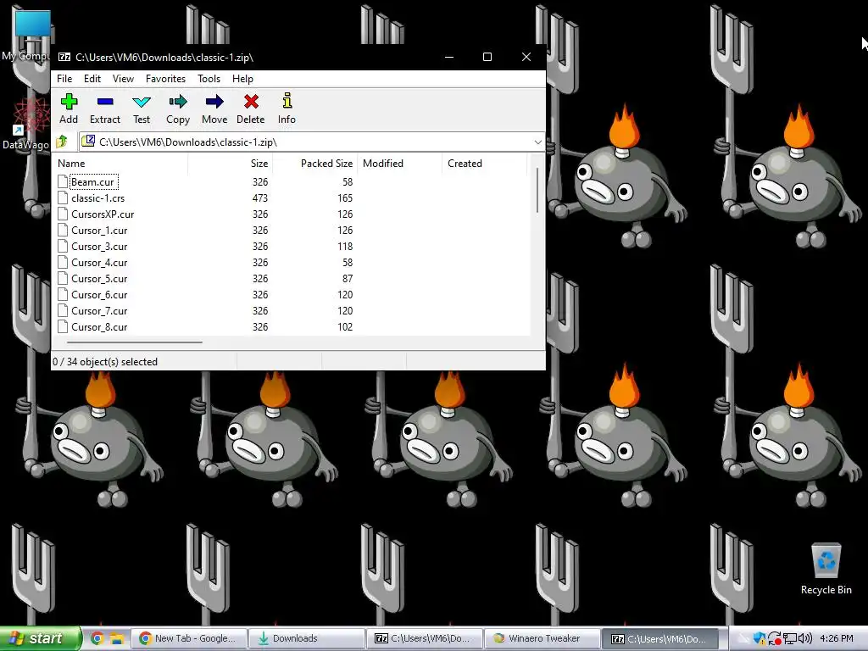Close the 7-Zip window

tap(526, 57)
